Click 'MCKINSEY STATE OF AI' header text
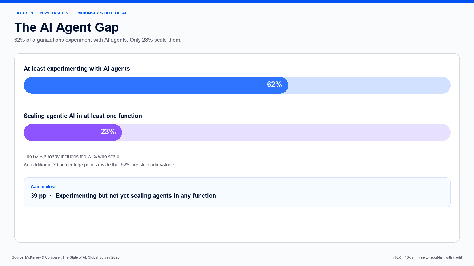474x266 pixels. pos(102,13)
